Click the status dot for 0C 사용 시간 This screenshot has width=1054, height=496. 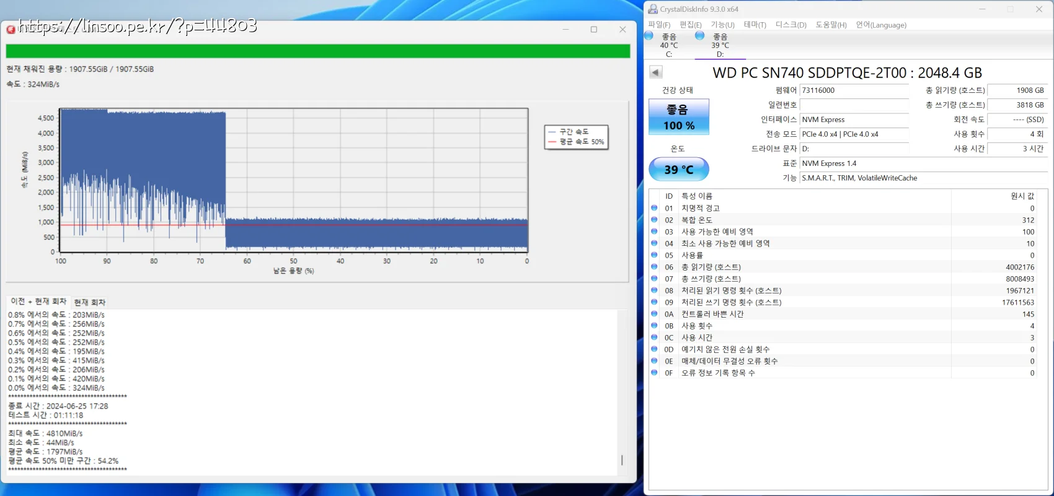pyautogui.click(x=654, y=337)
